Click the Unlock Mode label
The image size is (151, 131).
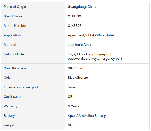click(14, 54)
